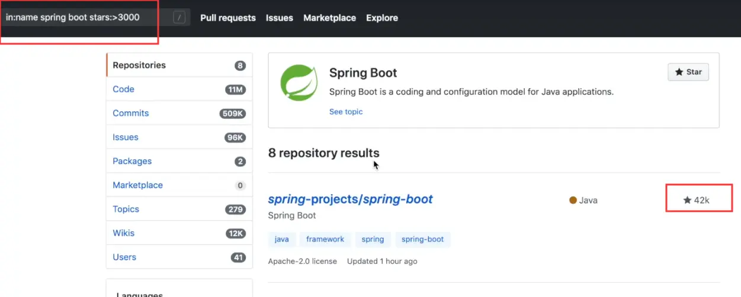Click the slash shortcut icon in search bar
741x297 pixels.
179,18
